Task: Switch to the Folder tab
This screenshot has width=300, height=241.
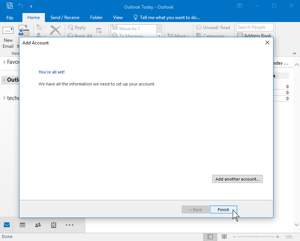Action: tap(96, 18)
